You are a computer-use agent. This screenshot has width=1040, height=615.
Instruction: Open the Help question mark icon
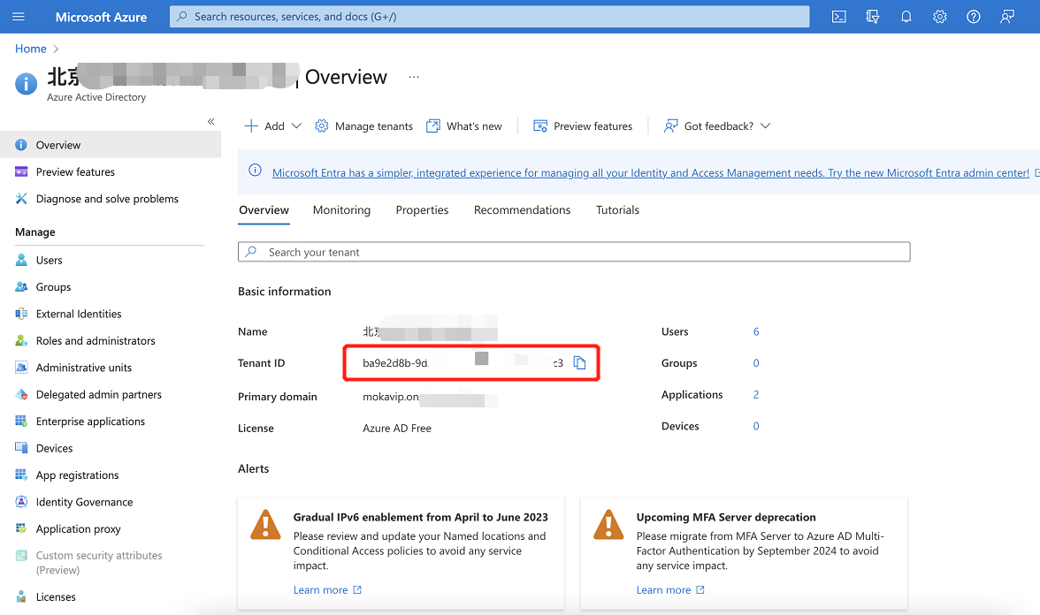coord(974,17)
